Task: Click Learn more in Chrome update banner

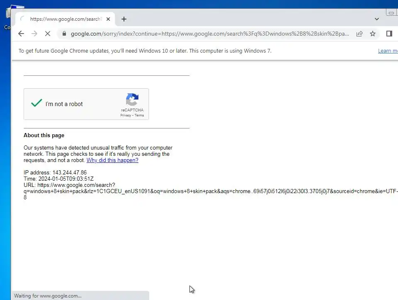Action: pyautogui.click(x=388, y=51)
